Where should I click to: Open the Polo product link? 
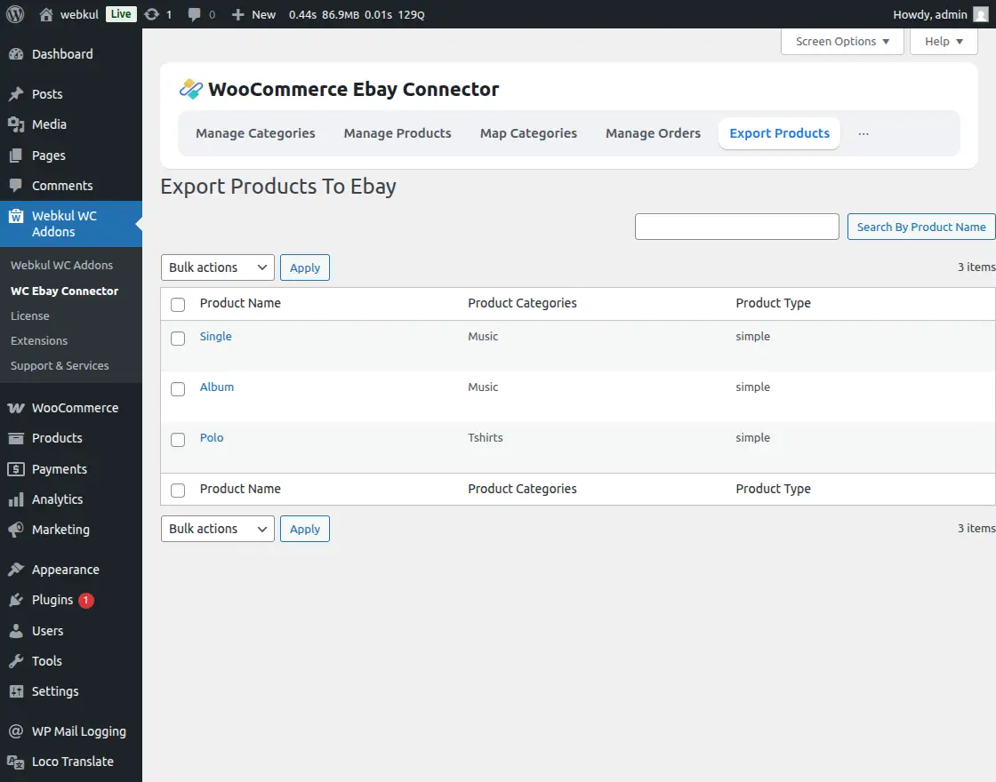point(212,438)
